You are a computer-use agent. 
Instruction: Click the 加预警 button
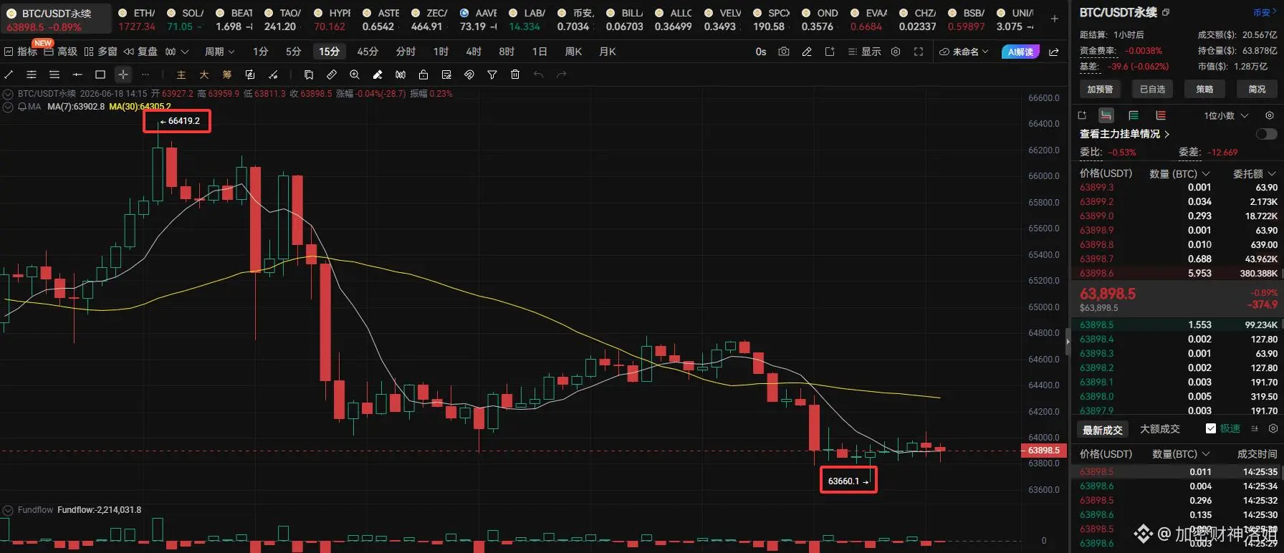click(1100, 89)
